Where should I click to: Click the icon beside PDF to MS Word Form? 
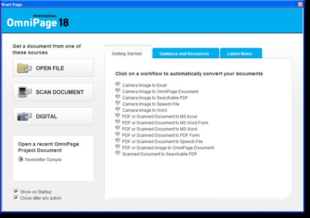click(118, 122)
